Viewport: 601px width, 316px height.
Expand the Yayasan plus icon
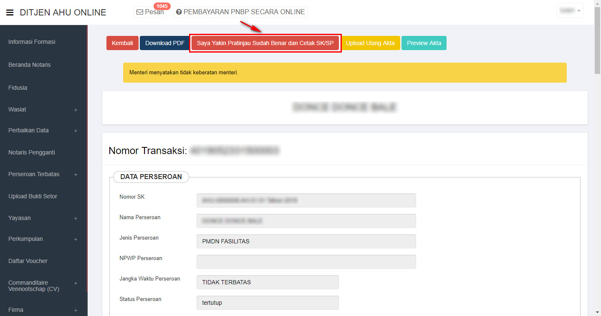(76, 218)
